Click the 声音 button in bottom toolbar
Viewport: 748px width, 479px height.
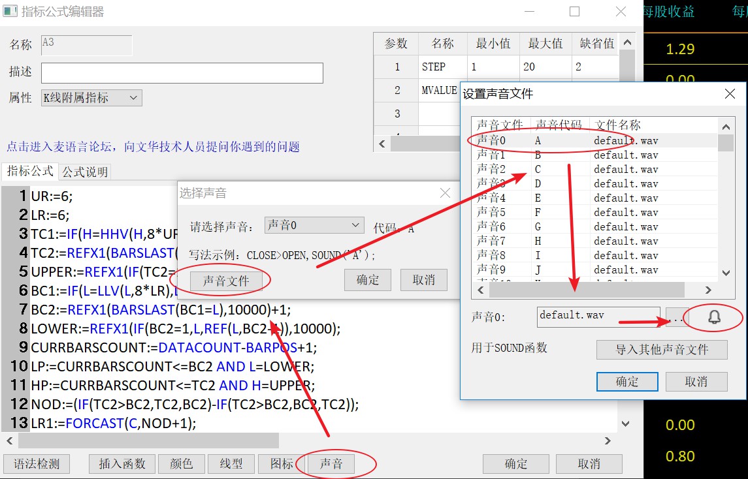tap(331, 464)
